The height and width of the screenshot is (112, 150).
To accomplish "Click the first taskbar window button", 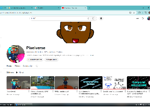I will pyautogui.click(x=7, y=105).
